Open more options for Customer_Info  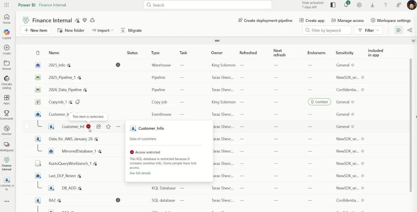tap(118, 127)
